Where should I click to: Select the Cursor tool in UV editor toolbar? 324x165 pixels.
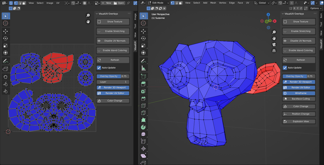[5, 23]
